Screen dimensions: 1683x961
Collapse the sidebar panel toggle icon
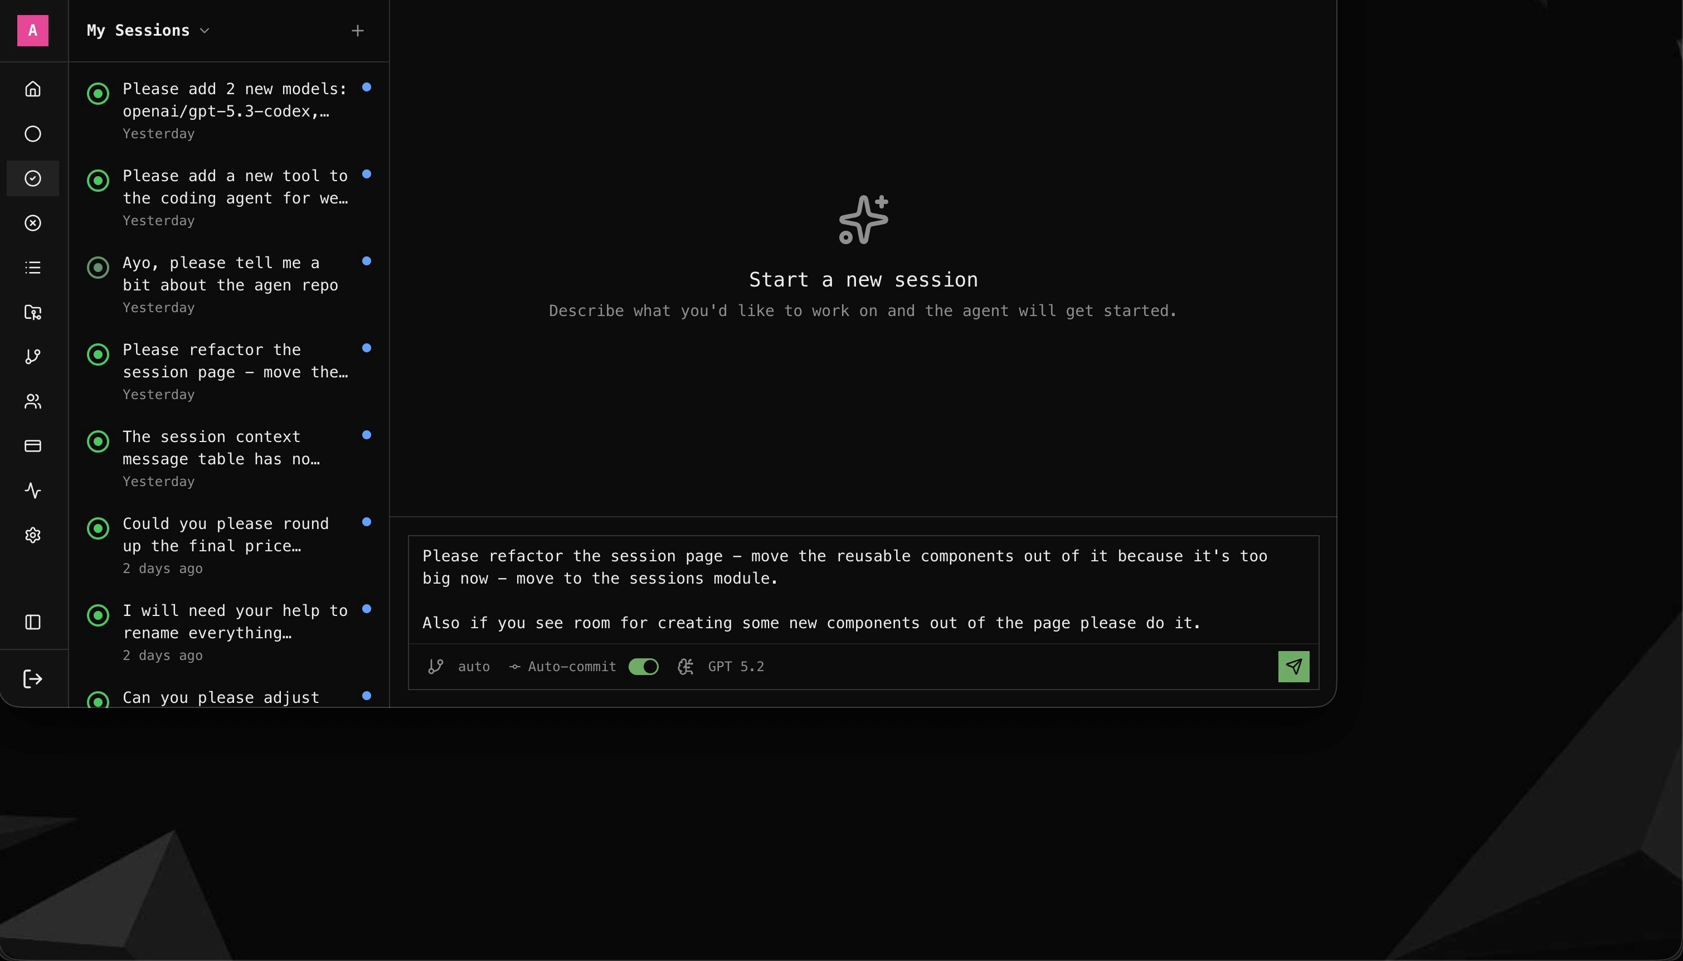tap(33, 623)
